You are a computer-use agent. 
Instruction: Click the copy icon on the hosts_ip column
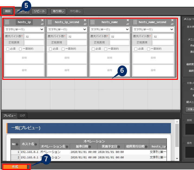42,24
